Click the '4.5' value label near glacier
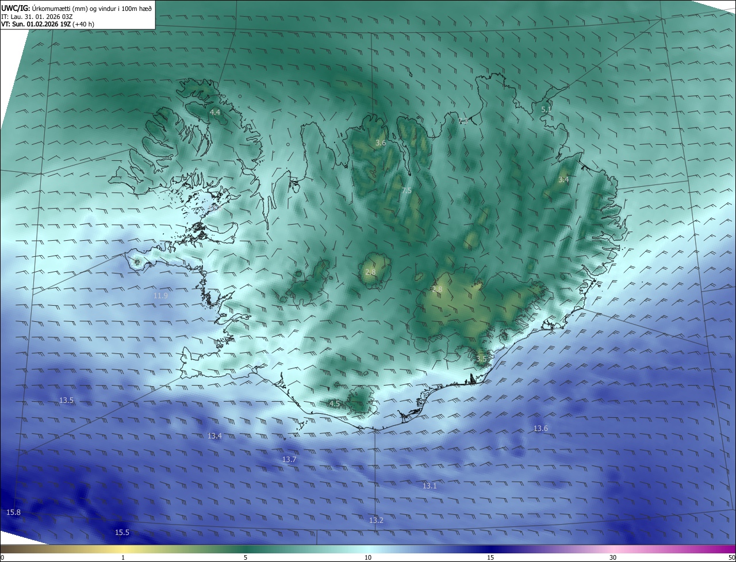The height and width of the screenshot is (562, 736). click(334, 403)
